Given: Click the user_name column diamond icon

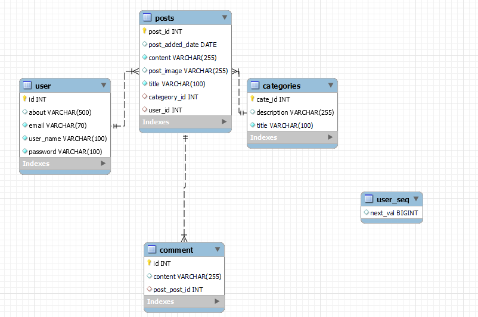Looking at the screenshot, I should click(24, 138).
